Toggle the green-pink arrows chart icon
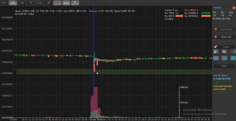The image size is (236, 121). [x=57, y=3]
